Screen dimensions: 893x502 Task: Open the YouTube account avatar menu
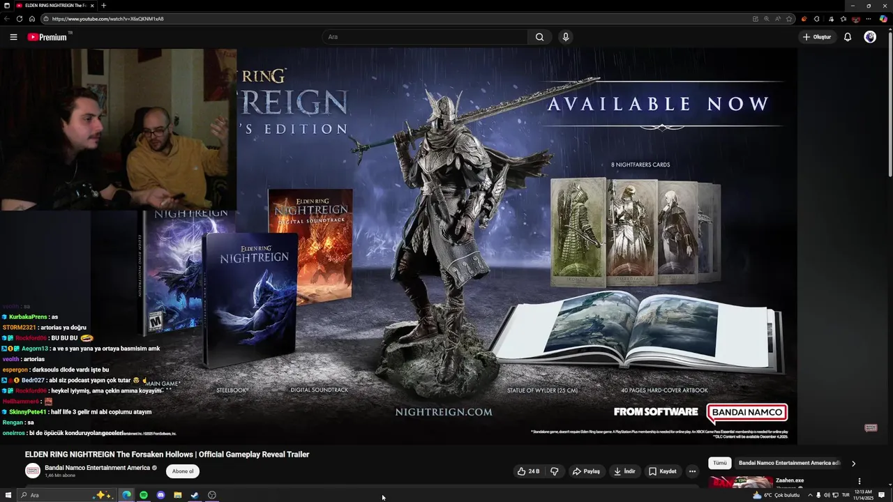point(870,37)
